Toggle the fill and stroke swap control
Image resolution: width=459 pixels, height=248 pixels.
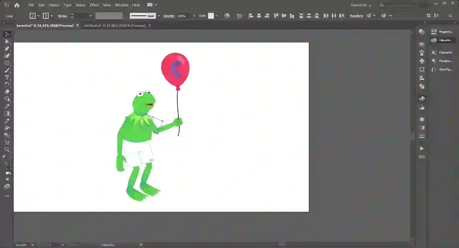coord(10,167)
